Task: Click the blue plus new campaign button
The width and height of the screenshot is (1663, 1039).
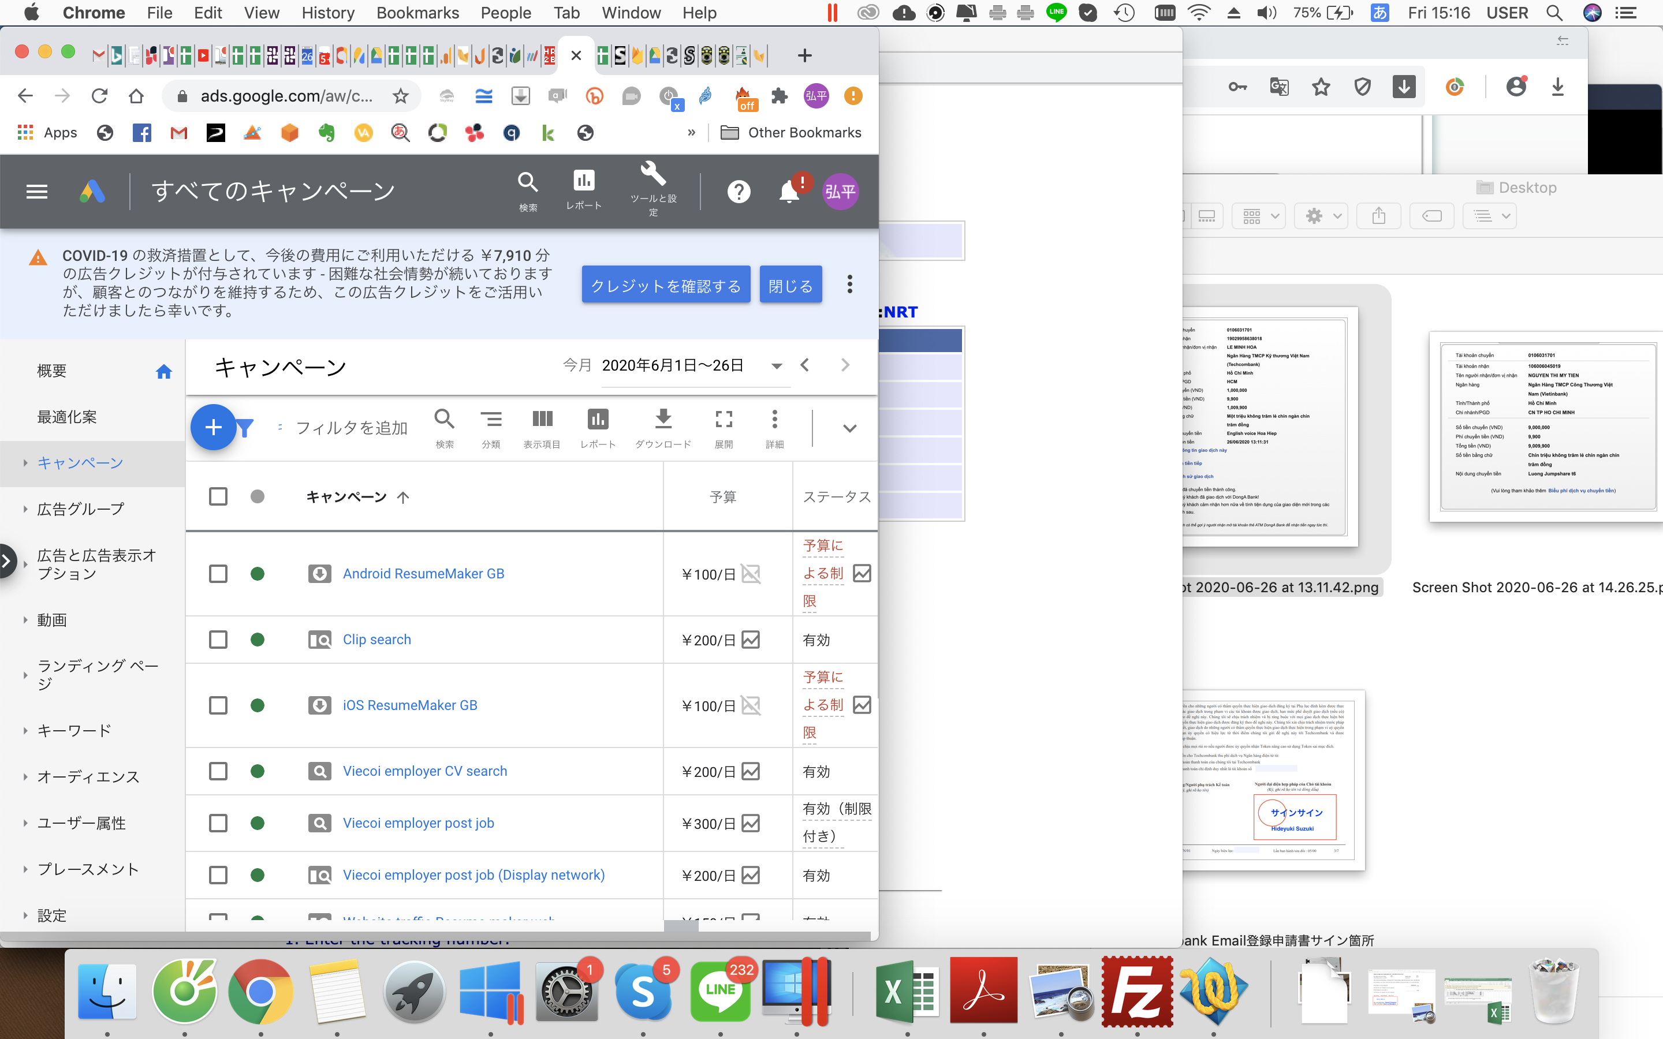Action: [x=213, y=427]
